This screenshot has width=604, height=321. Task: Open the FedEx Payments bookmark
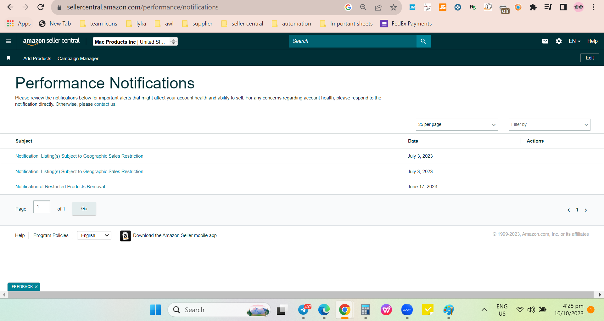406,24
